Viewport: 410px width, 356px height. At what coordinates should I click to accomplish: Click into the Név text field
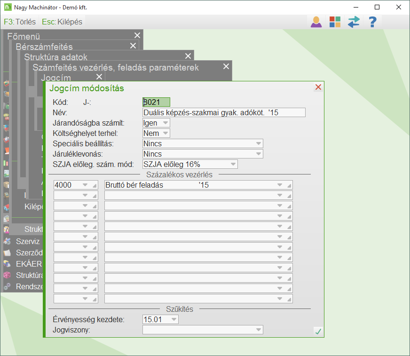tap(224, 112)
